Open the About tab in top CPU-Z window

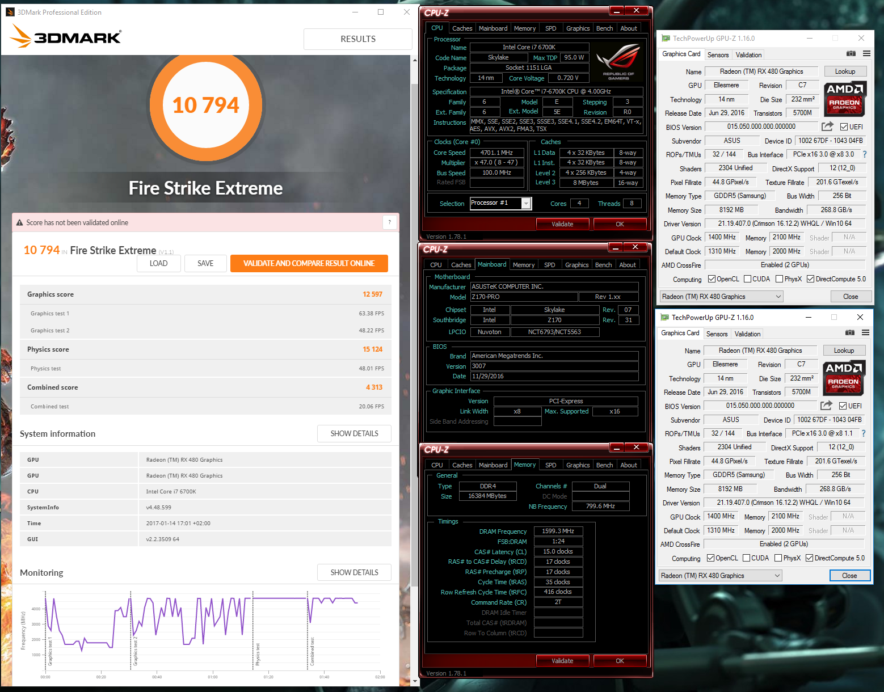[629, 28]
